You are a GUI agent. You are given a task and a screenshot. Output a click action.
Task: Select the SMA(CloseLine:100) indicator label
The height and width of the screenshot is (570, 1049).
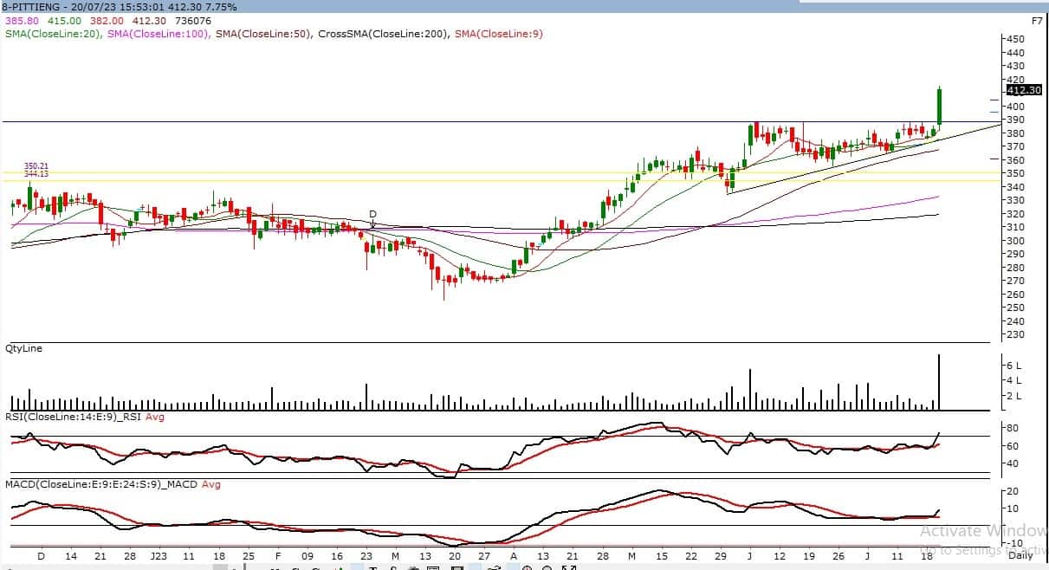click(159, 34)
